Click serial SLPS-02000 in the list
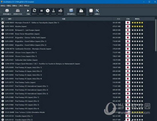This screenshot has height=121, width=157. (9, 68)
